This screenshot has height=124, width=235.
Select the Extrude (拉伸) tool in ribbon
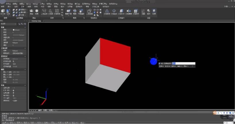[x=8, y=12]
